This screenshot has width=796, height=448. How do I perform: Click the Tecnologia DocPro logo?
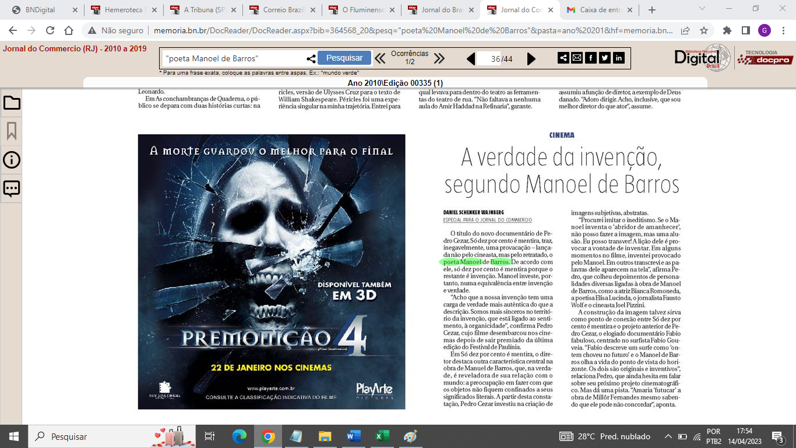(765, 58)
